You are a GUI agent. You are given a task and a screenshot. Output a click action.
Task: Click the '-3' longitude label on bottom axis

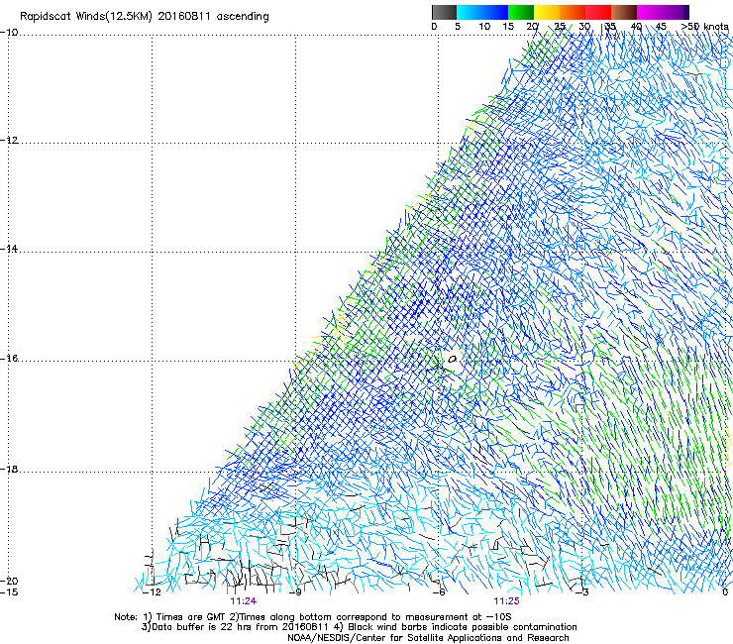(x=581, y=592)
